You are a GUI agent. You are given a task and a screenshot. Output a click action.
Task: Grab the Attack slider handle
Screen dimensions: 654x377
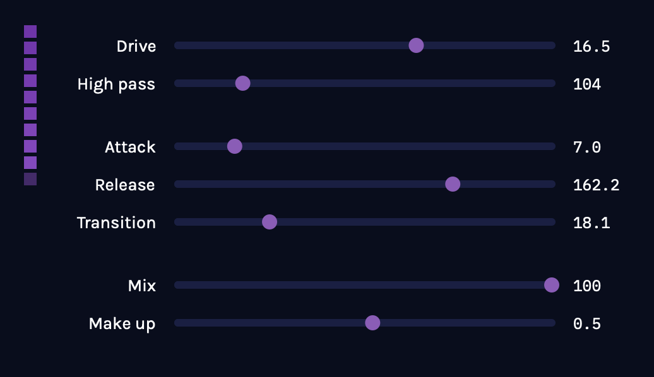point(234,146)
